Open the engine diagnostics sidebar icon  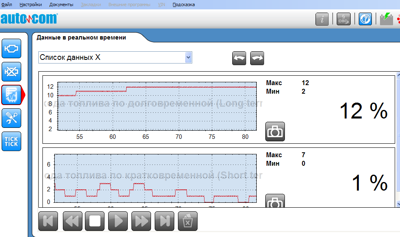(x=11, y=49)
